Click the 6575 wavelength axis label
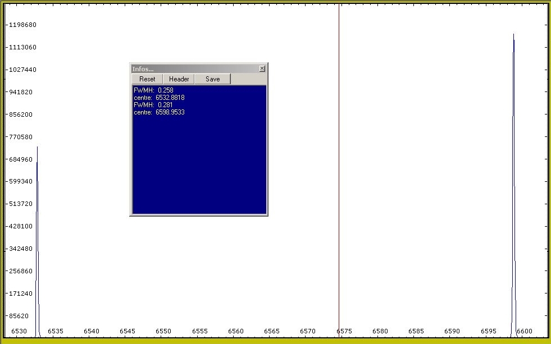 click(x=344, y=332)
